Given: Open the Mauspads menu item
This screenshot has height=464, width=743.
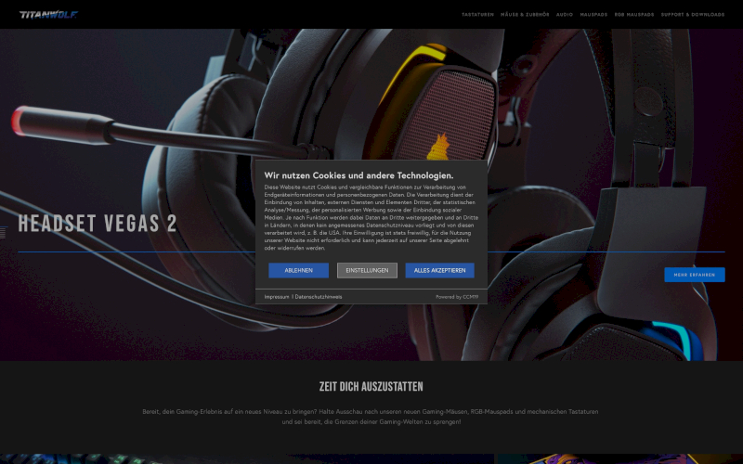Looking at the screenshot, I should pos(593,15).
